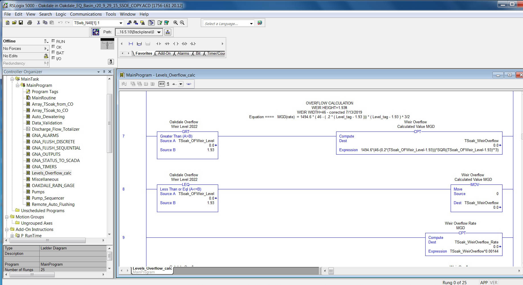Click the communications gears icon beside Path

point(96,32)
